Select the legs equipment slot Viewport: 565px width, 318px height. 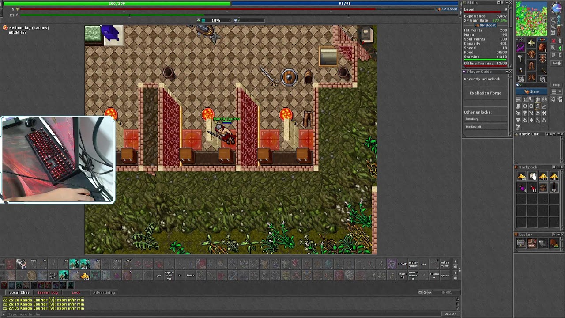click(x=531, y=65)
